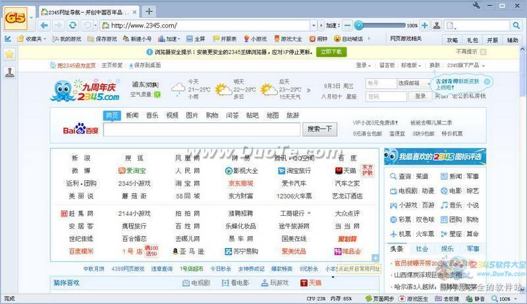Click the 帐号 account input field
This screenshot has width=527, height=304.
point(381,83)
